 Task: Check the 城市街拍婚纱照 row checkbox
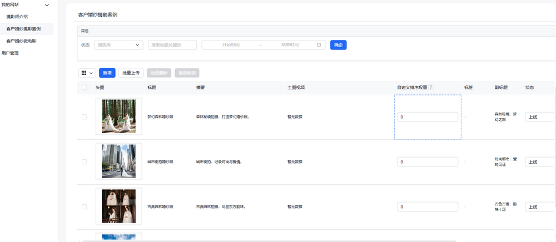click(x=85, y=162)
